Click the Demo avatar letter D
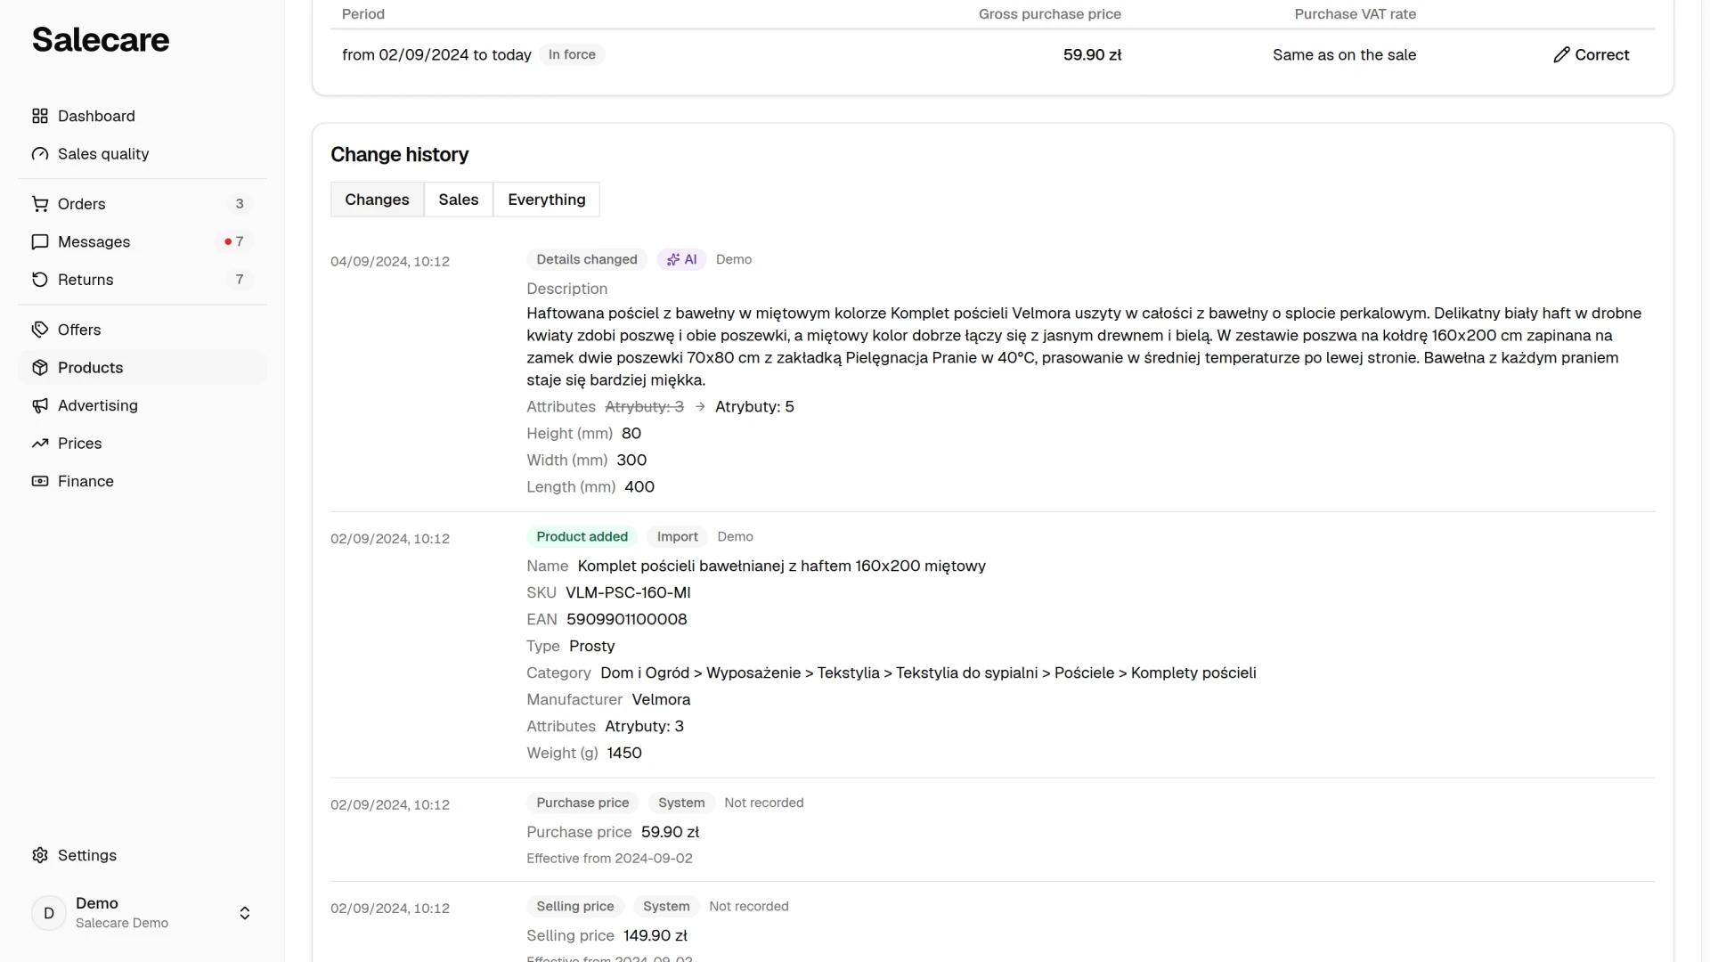 (49, 913)
